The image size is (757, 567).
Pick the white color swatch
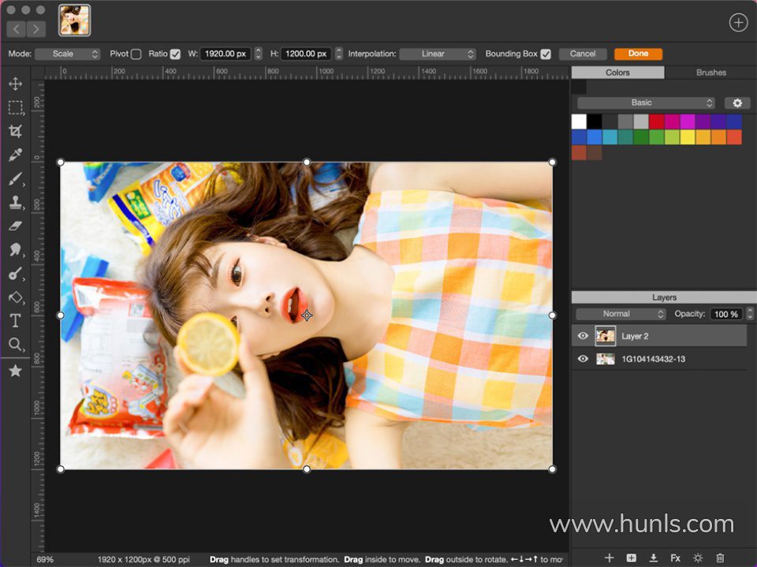point(579,121)
